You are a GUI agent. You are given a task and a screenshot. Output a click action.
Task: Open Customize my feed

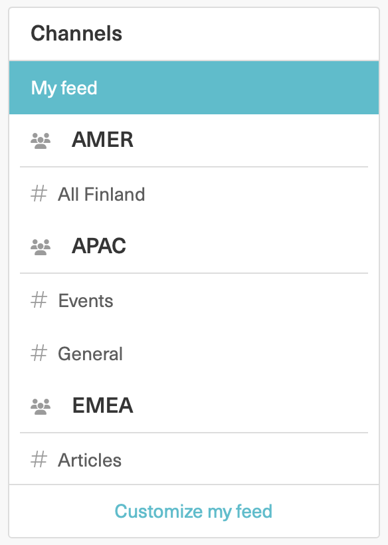tap(193, 511)
